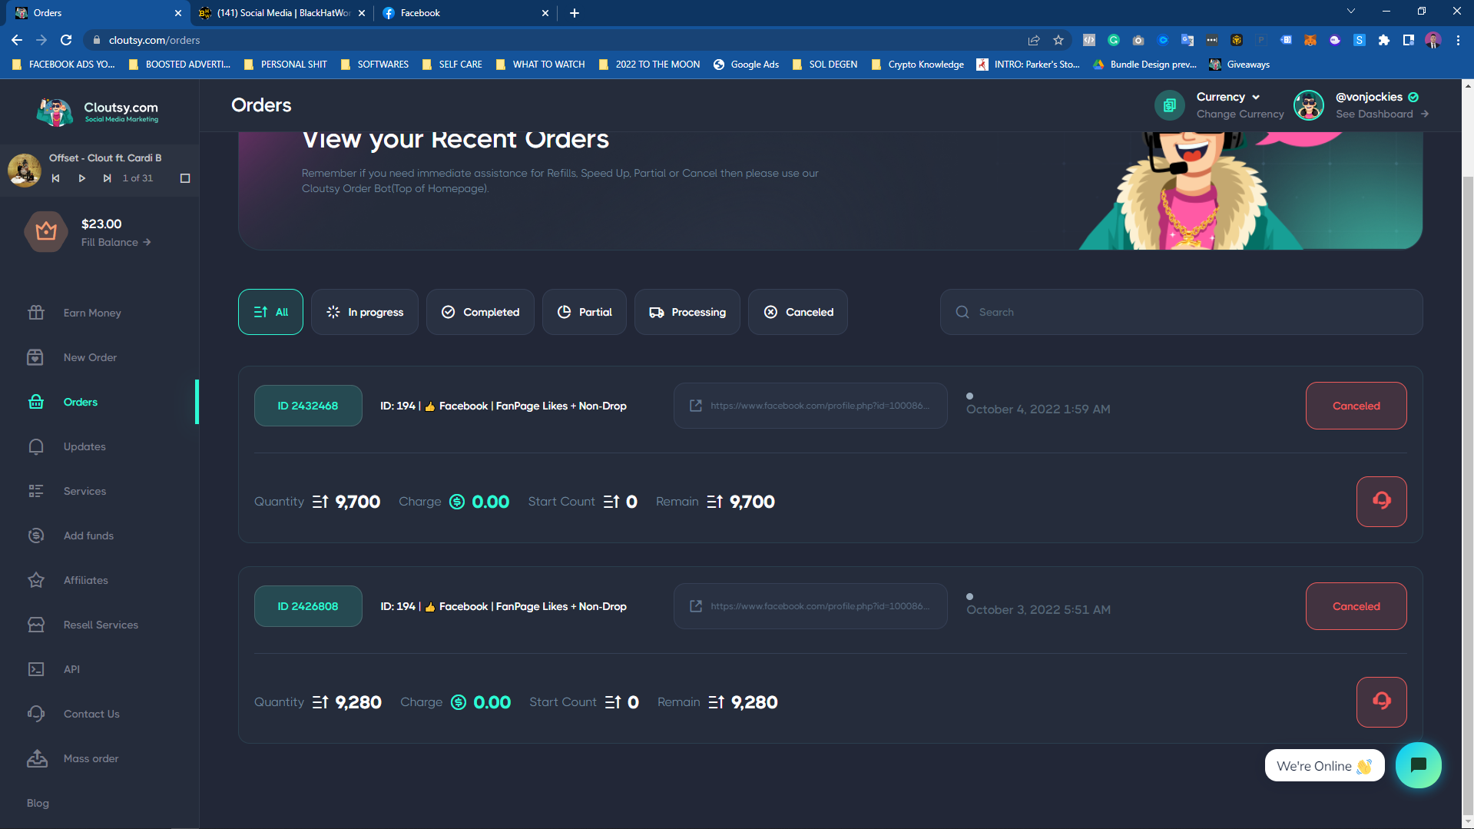This screenshot has width=1474, height=829.
Task: Select the All orders filter tab
Action: [x=270, y=312]
